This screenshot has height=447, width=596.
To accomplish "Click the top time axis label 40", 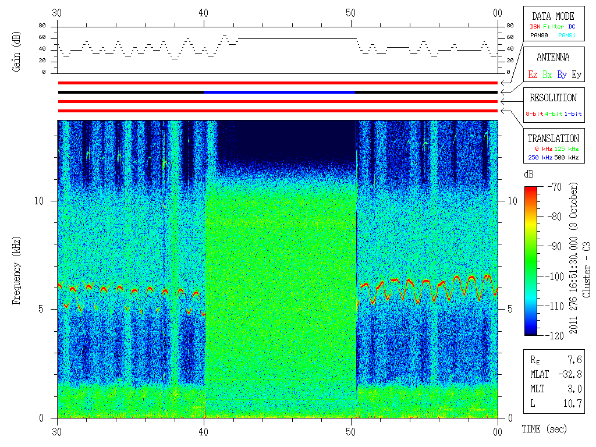I will (203, 13).
